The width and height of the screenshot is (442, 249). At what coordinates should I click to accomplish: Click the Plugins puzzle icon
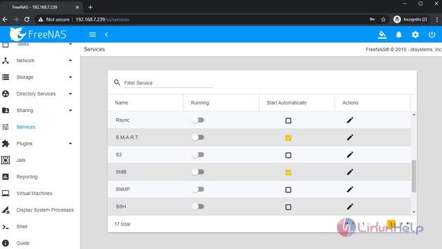coord(6,143)
